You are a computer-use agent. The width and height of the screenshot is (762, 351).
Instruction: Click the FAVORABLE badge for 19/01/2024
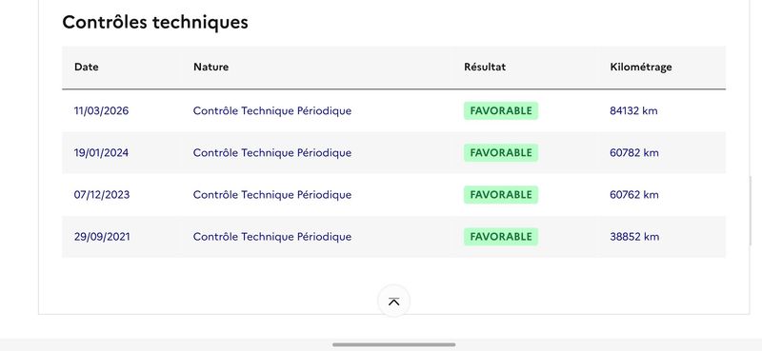point(501,153)
